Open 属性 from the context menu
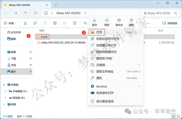182x119 pixels. click(x=116, y=78)
